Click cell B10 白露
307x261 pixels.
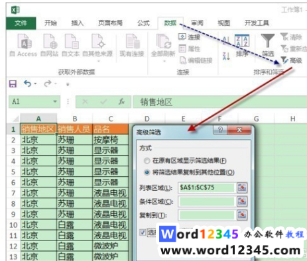click(75, 225)
